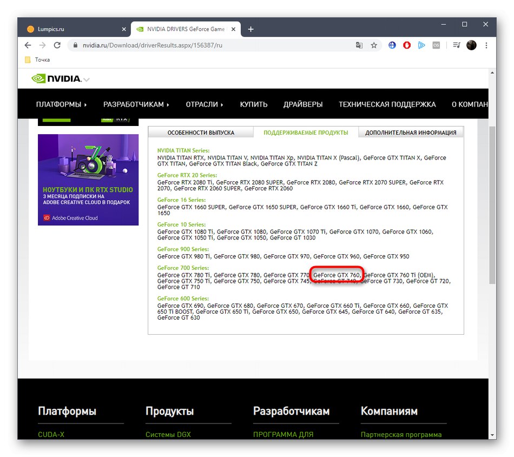Expand the РАЗРАБОТЧИКАМ menu
This screenshot has width=514, height=457.
pyautogui.click(x=136, y=104)
